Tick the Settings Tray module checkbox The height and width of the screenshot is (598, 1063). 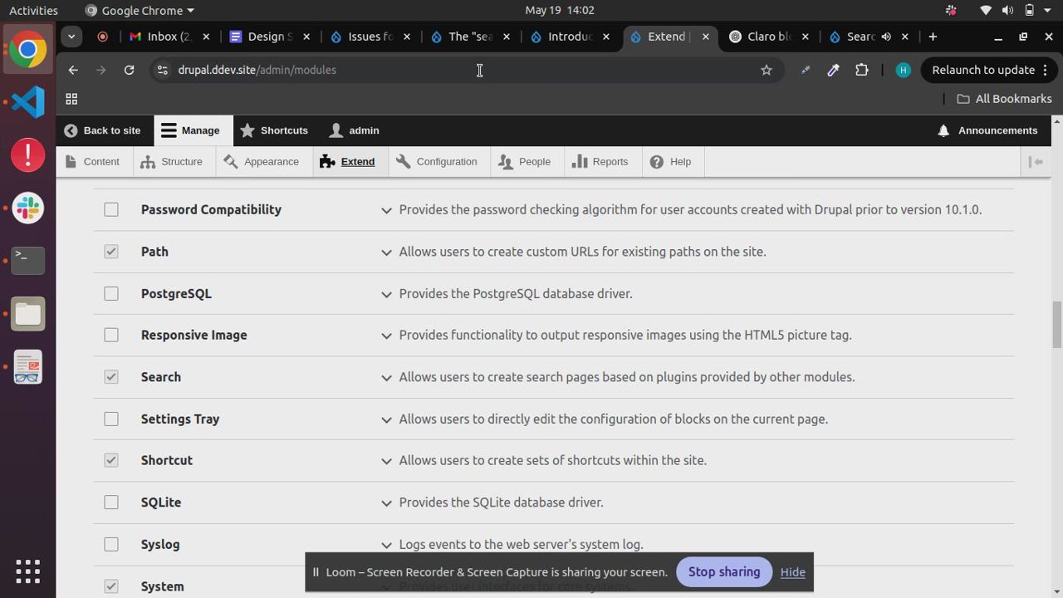click(x=111, y=419)
